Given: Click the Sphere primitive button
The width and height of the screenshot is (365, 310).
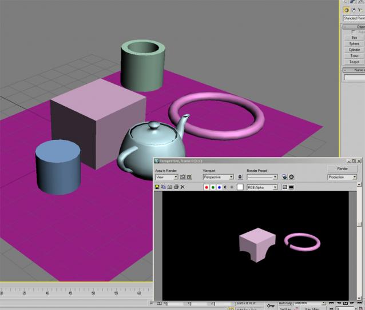Looking at the screenshot, I should pos(354,43).
